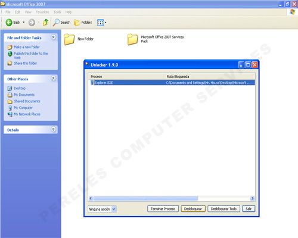Expand the Details panel
Screen dimensions: 298x238
click(53, 129)
